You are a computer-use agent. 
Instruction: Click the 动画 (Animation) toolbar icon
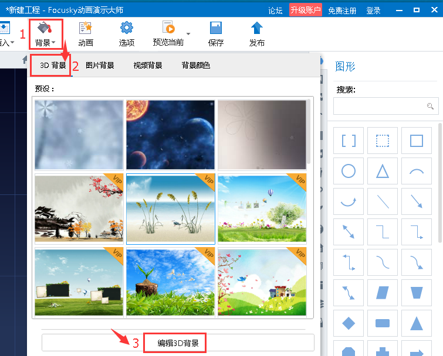[86, 33]
